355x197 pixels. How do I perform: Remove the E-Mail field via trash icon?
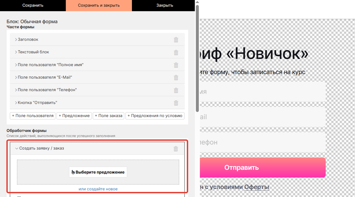coord(176,77)
